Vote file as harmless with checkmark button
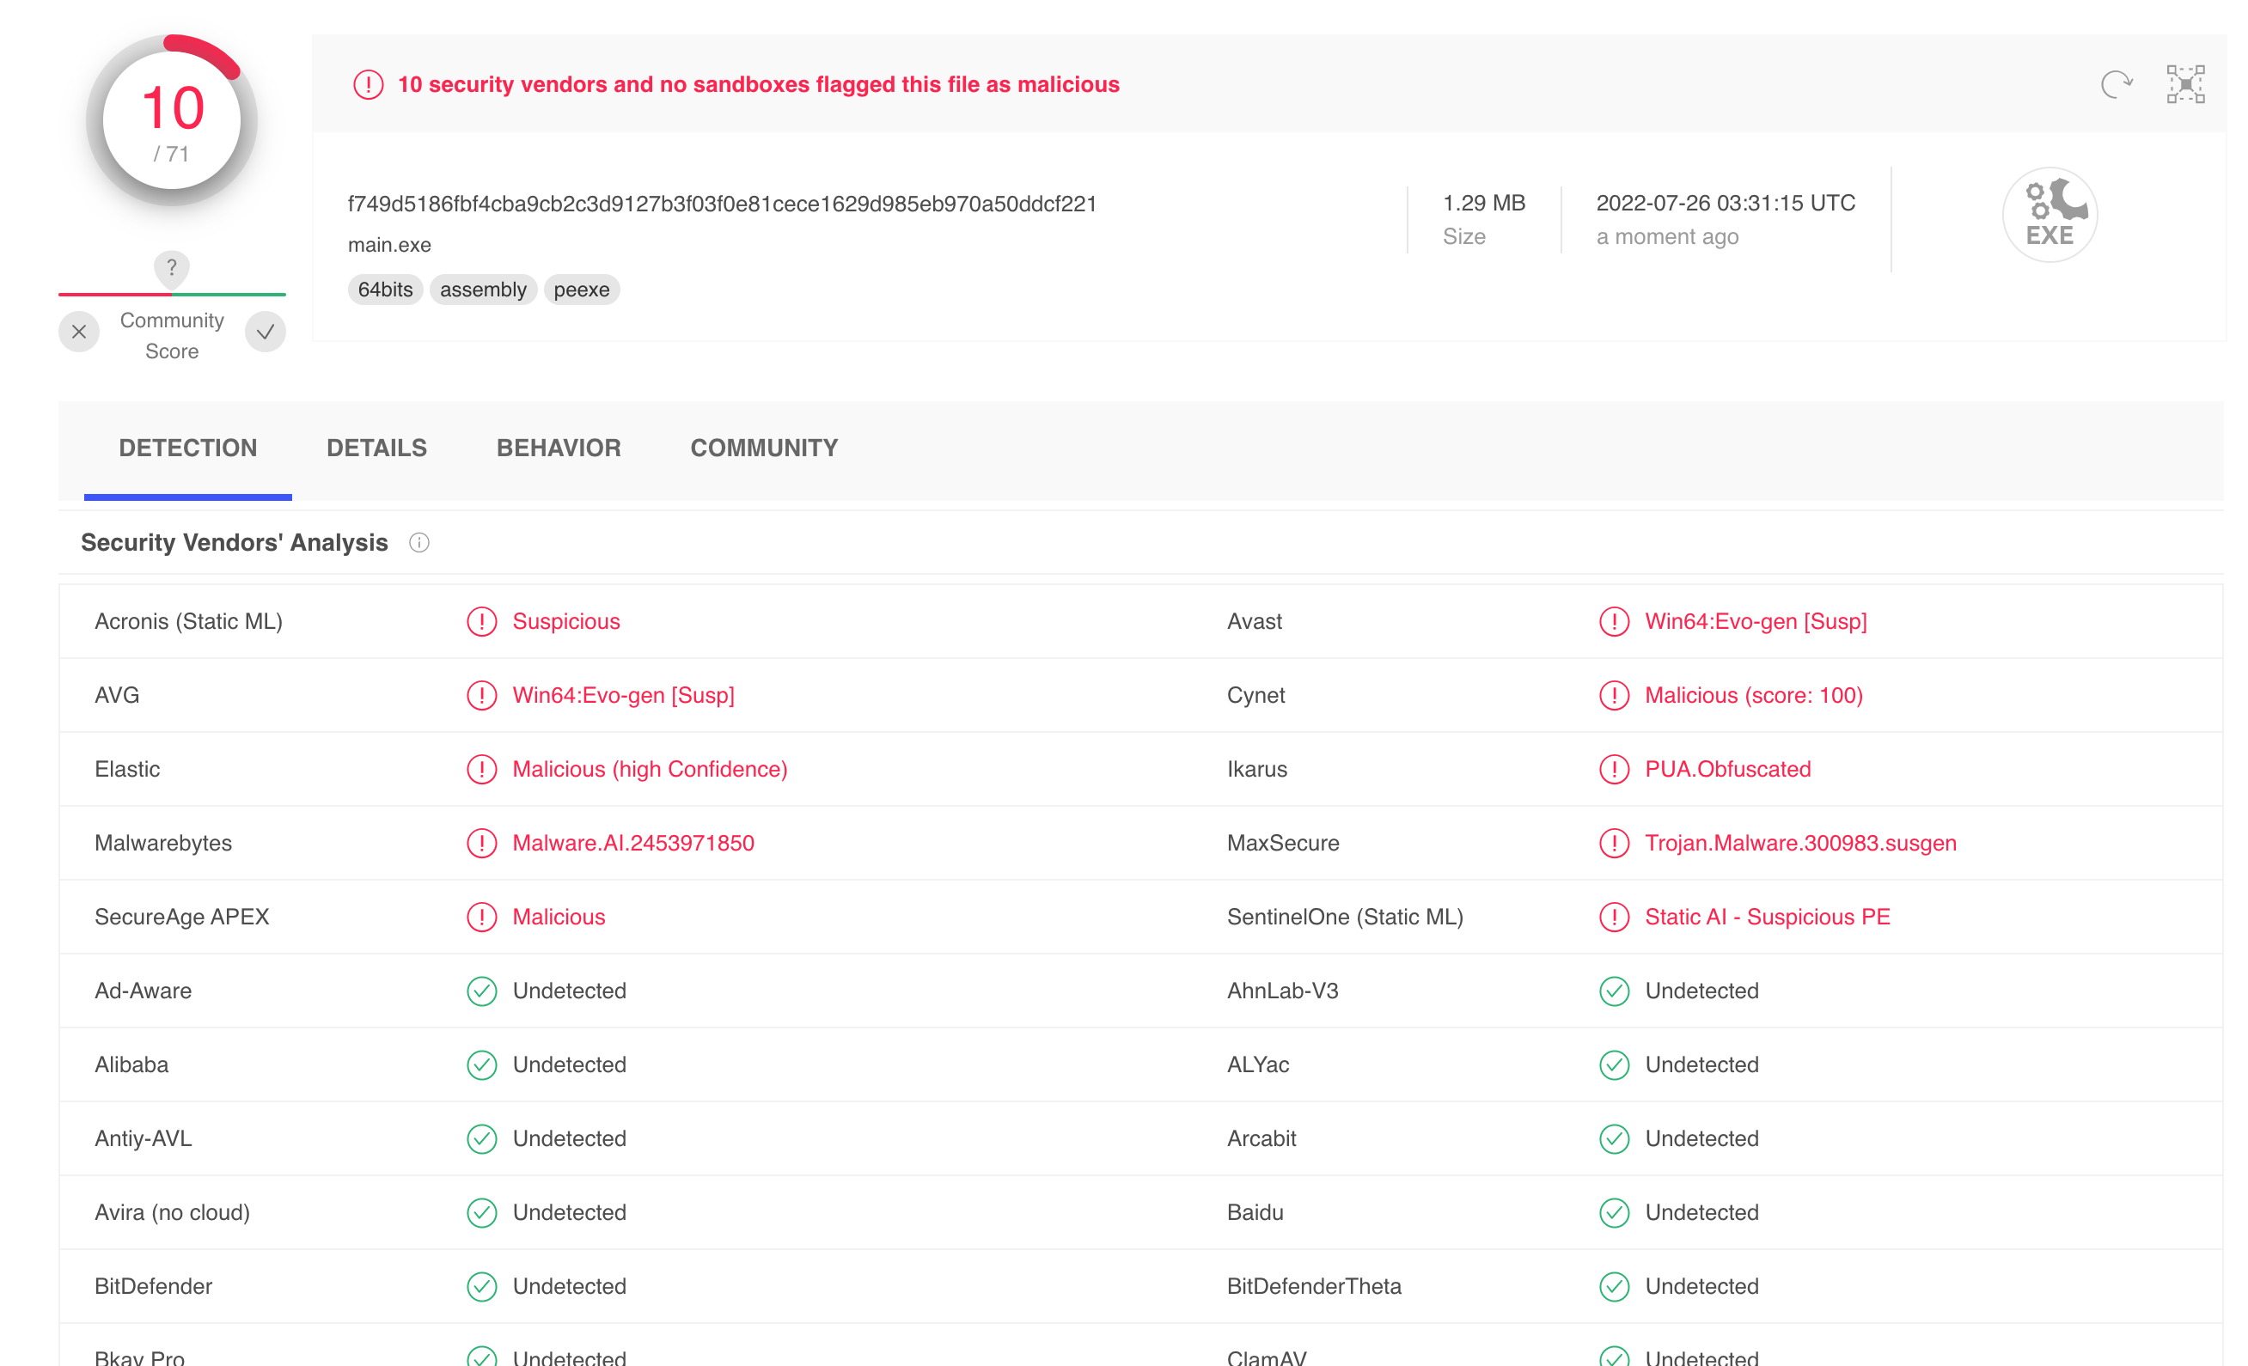Image resolution: width=2248 pixels, height=1366 pixels. pyautogui.click(x=266, y=332)
